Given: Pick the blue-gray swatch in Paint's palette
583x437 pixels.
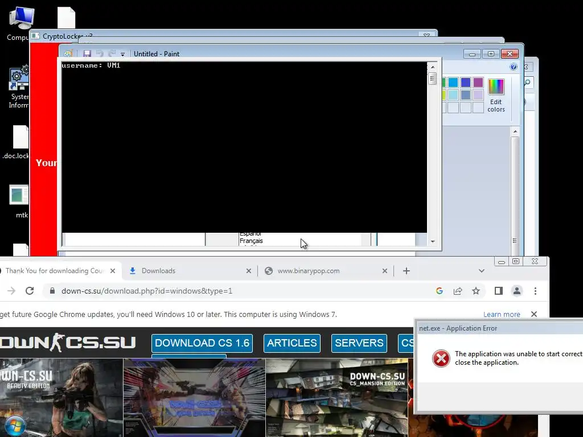Looking at the screenshot, I should tap(466, 95).
